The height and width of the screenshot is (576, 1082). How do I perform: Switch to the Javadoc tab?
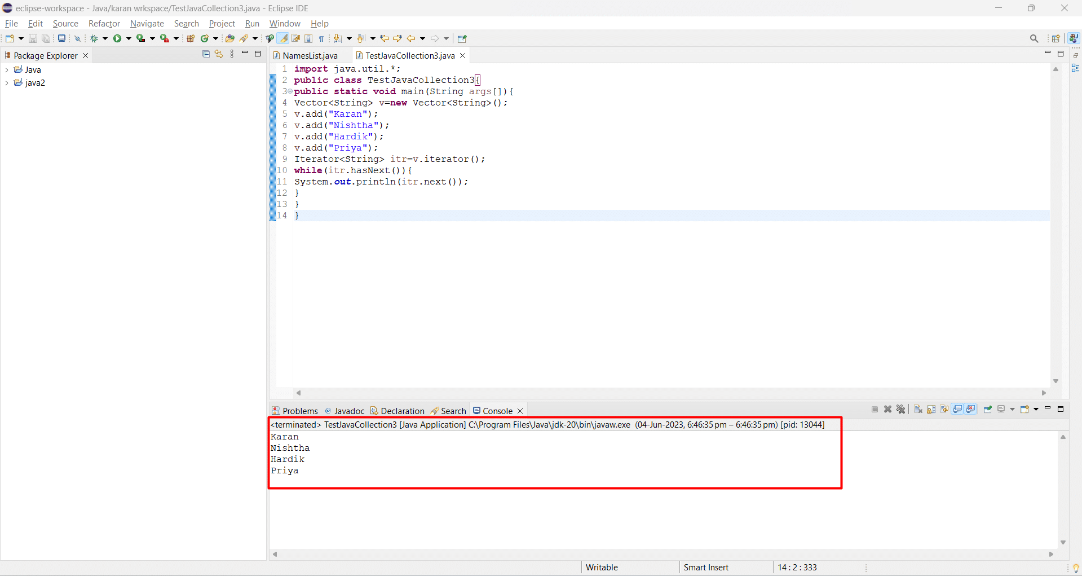click(x=345, y=411)
